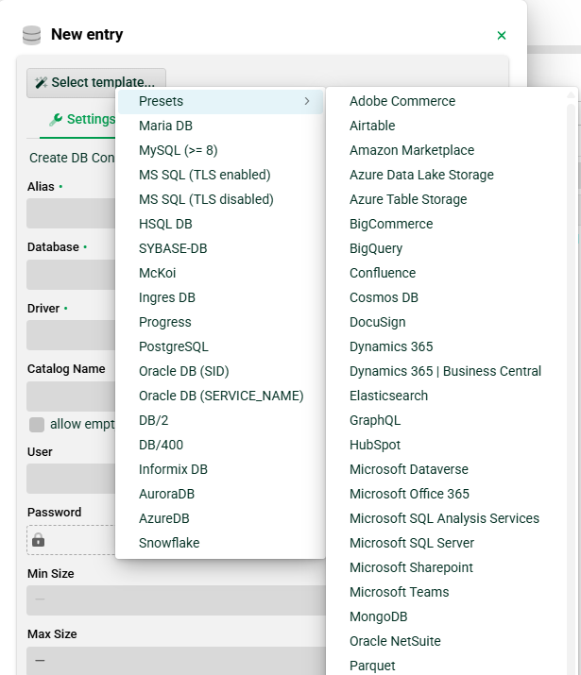The height and width of the screenshot is (675, 581).
Task: Choose Maria DB template
Action: (x=220, y=126)
